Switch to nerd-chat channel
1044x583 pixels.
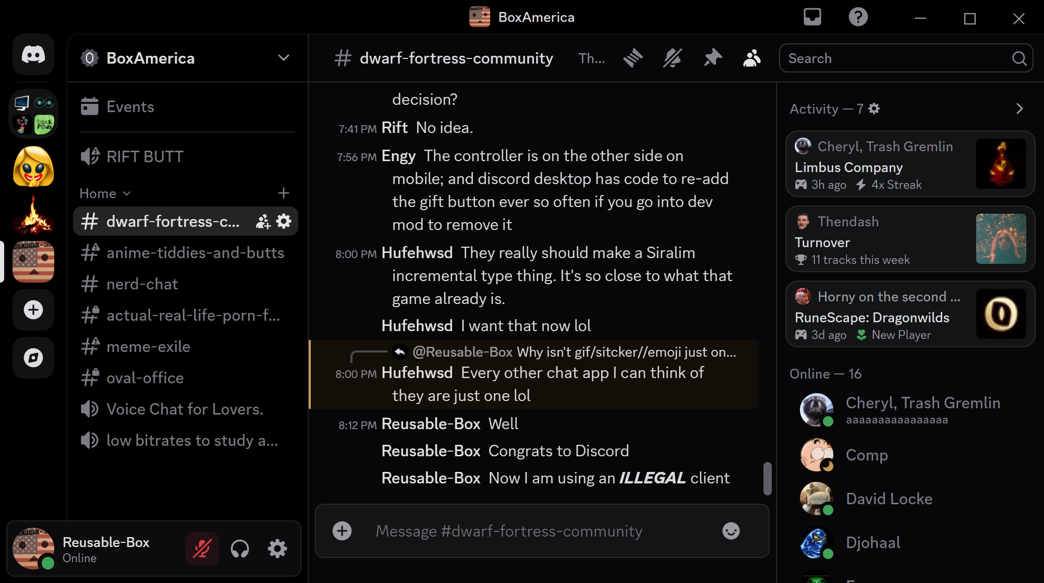pos(186,284)
